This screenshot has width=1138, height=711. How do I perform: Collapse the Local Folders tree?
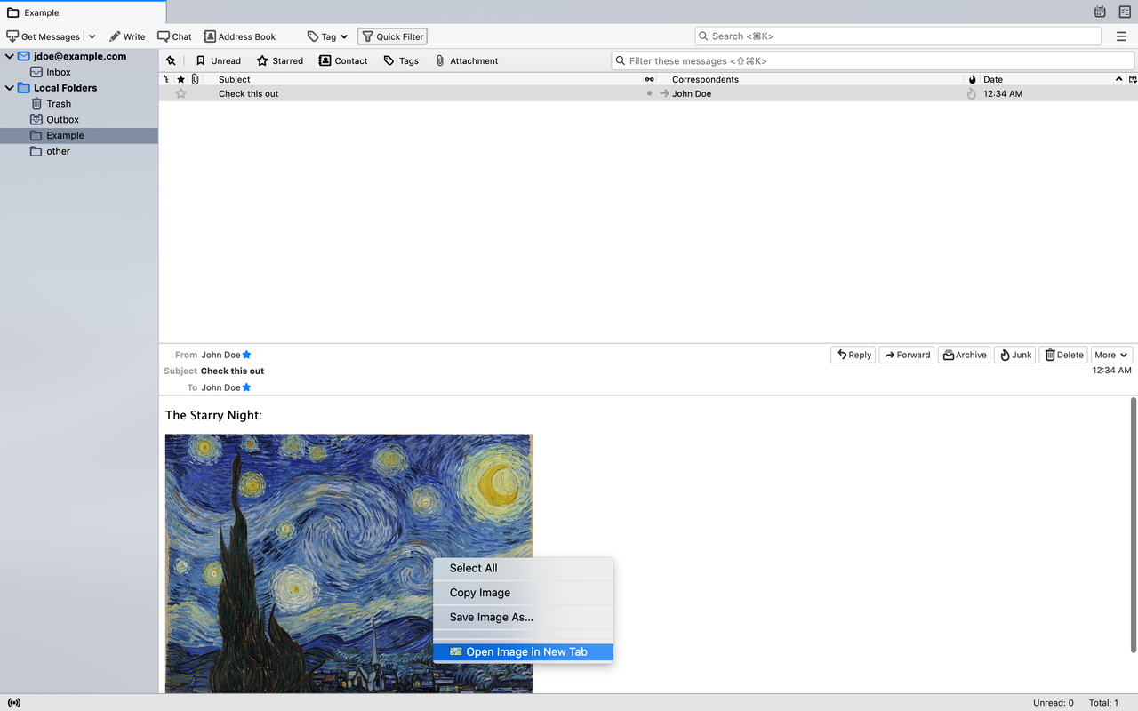coord(10,88)
